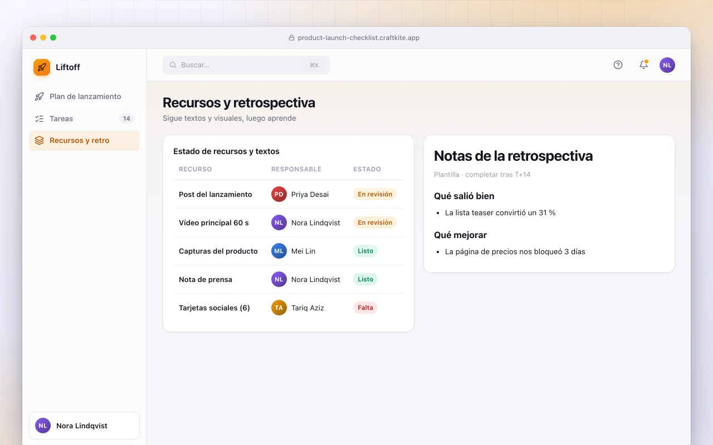
Task: Click the NL avatar in sidebar footer
Action: [x=43, y=426]
